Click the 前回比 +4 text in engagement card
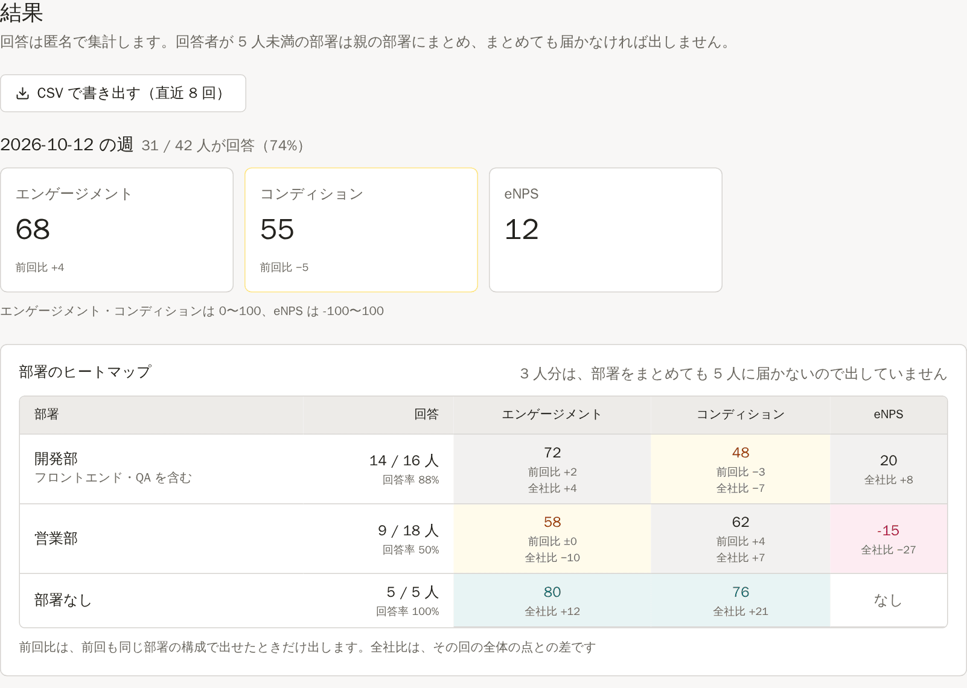The width and height of the screenshot is (967, 688). click(x=40, y=268)
